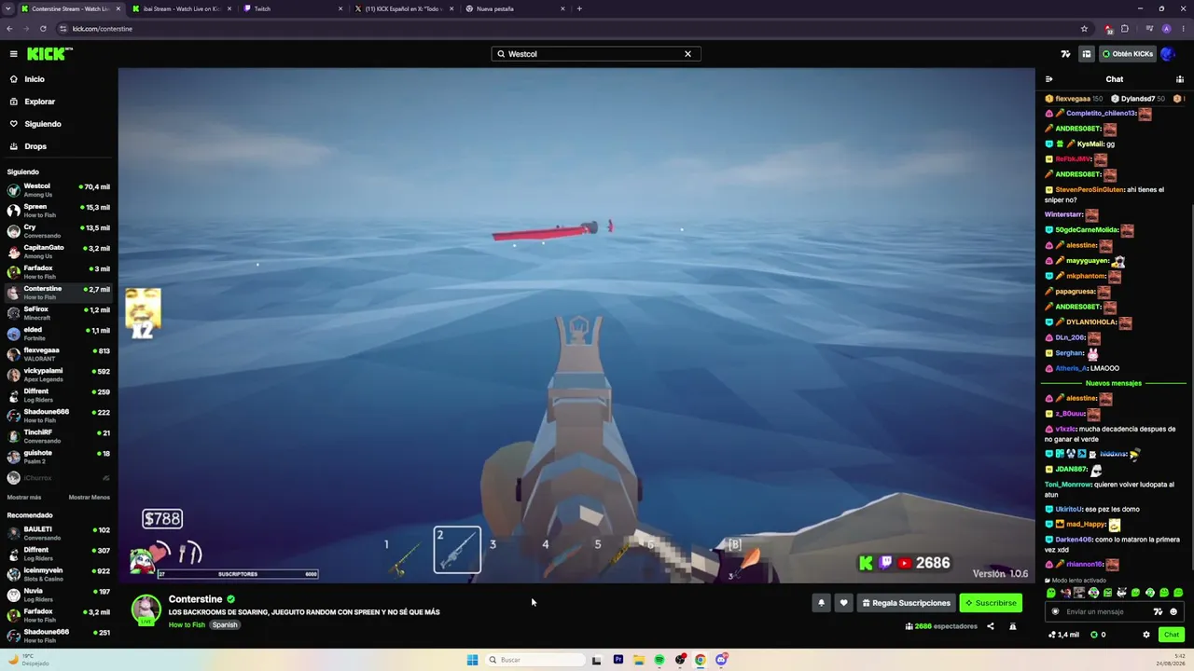Report stream using the siren icon
The width and height of the screenshot is (1194, 671).
coord(1013,626)
